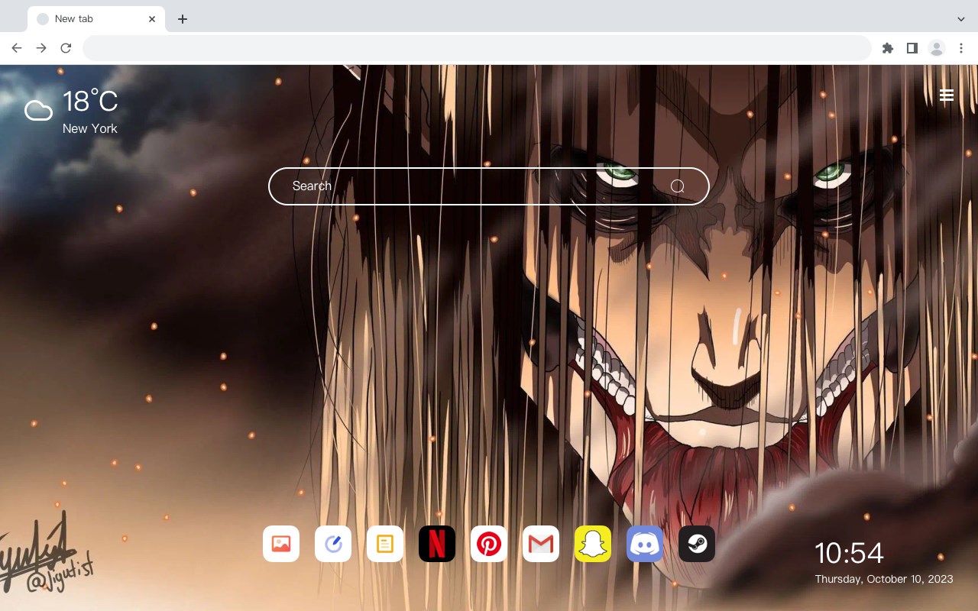
Task: Open the Chrome profile avatar
Action: point(937,48)
